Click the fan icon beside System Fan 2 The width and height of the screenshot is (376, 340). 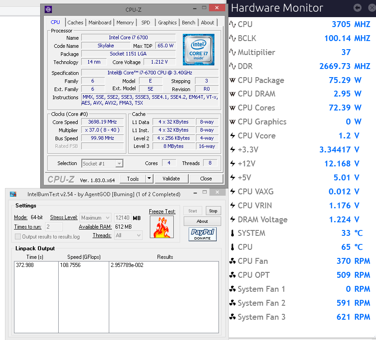[232, 303]
